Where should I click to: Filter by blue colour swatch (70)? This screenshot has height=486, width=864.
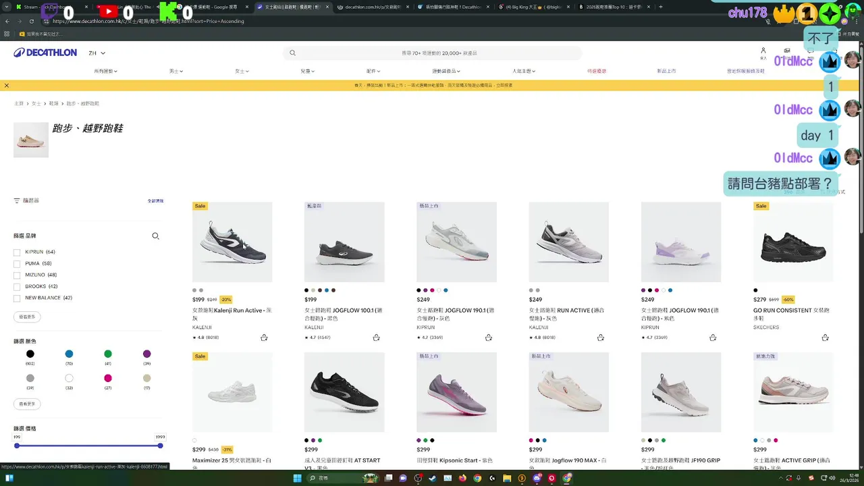tap(69, 354)
